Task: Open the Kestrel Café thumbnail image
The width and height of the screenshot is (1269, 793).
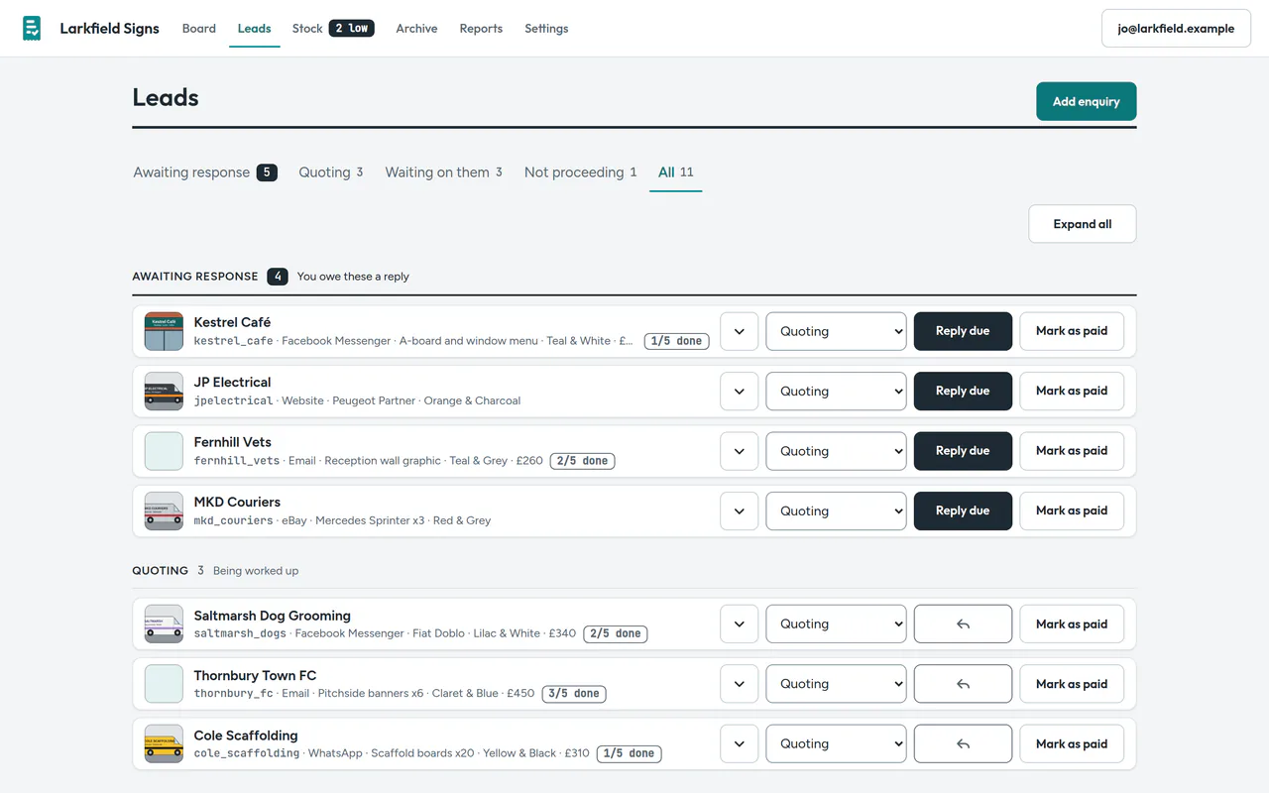Action: (x=164, y=331)
